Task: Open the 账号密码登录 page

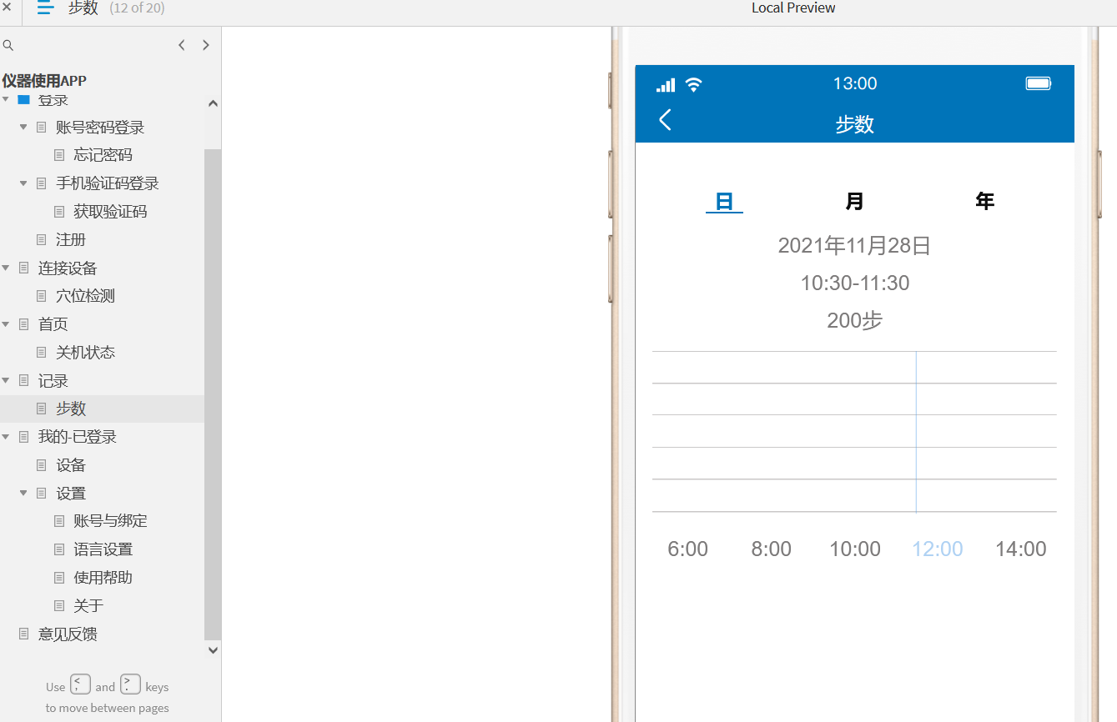Action: click(100, 128)
